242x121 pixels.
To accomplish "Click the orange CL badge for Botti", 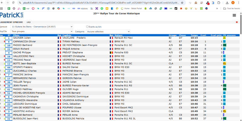I will tap(224, 64).
